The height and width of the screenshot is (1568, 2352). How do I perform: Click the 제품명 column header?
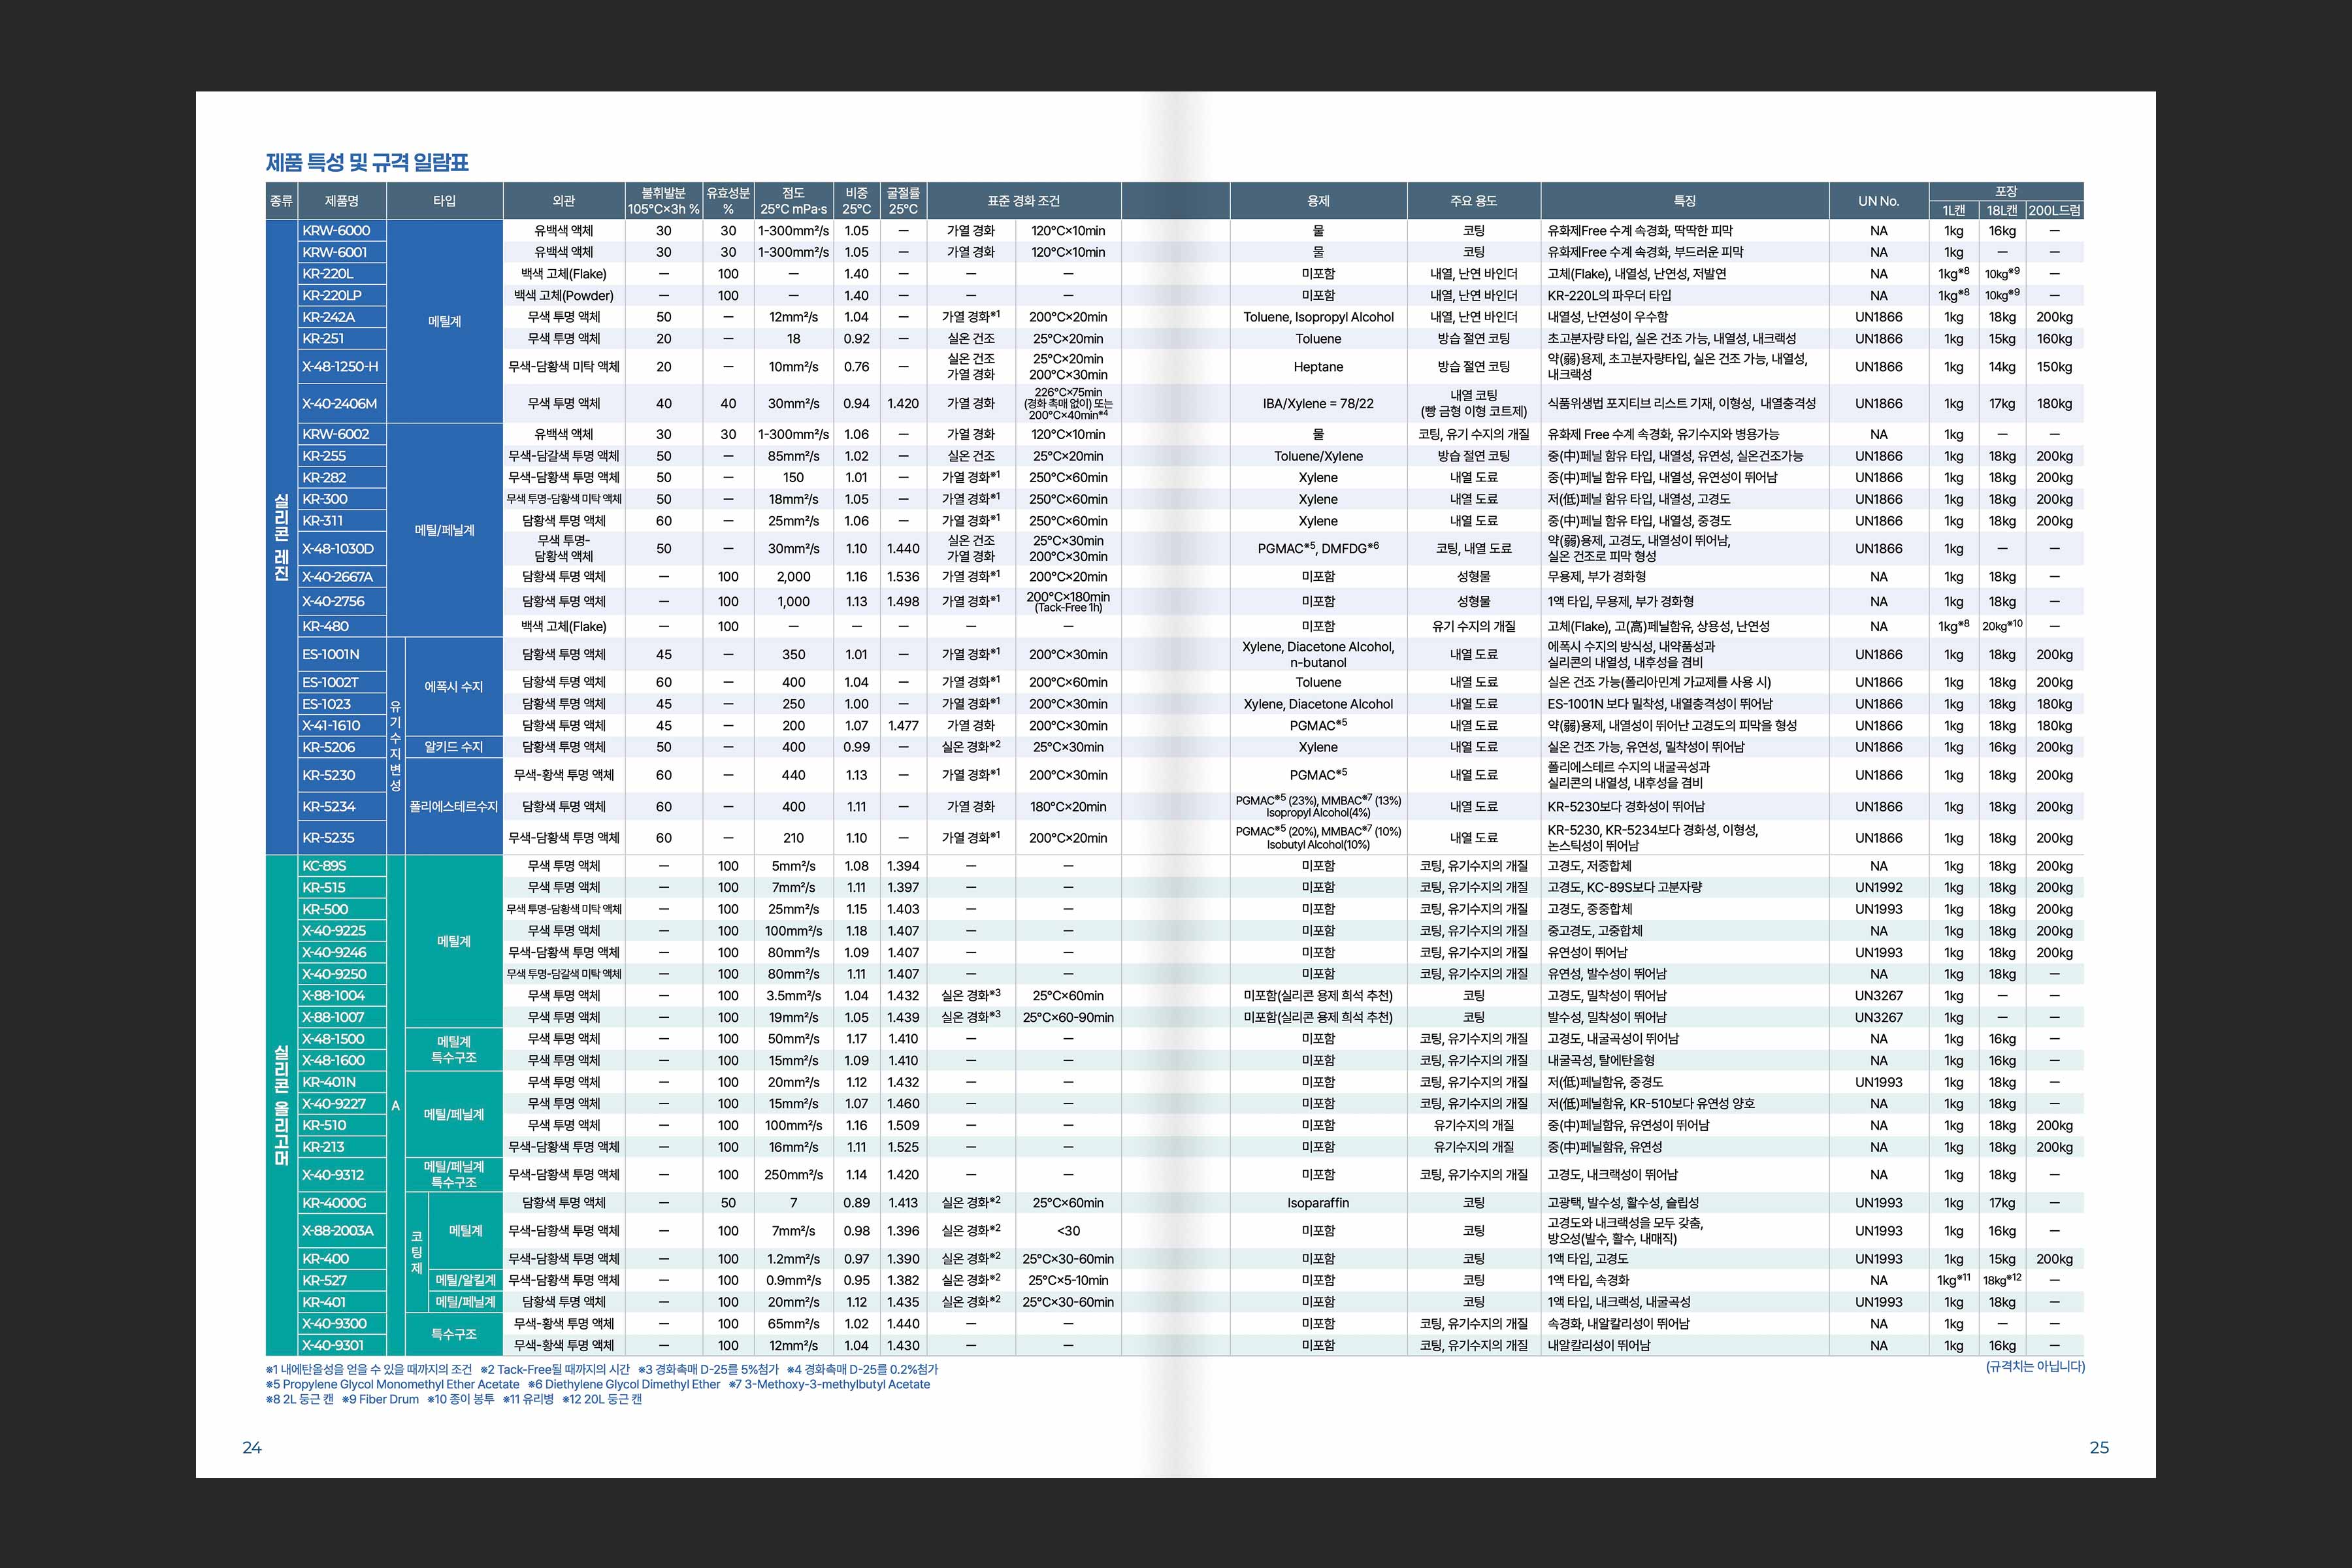pyautogui.click(x=342, y=201)
